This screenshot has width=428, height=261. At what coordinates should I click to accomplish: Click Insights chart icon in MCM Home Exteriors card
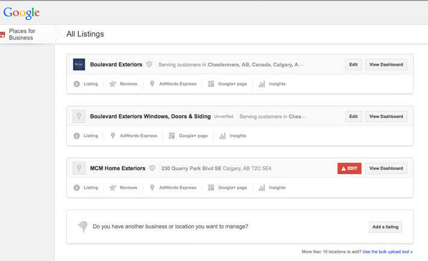[262, 187]
